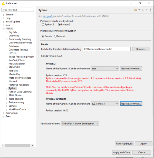Expand the Java tree node
Screen dimensions: 154x158
coord(4,25)
